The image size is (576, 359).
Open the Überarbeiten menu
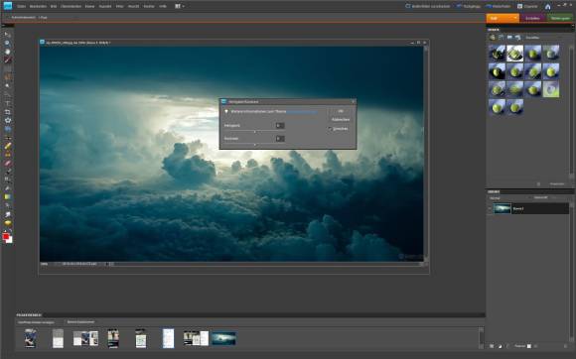[71, 6]
